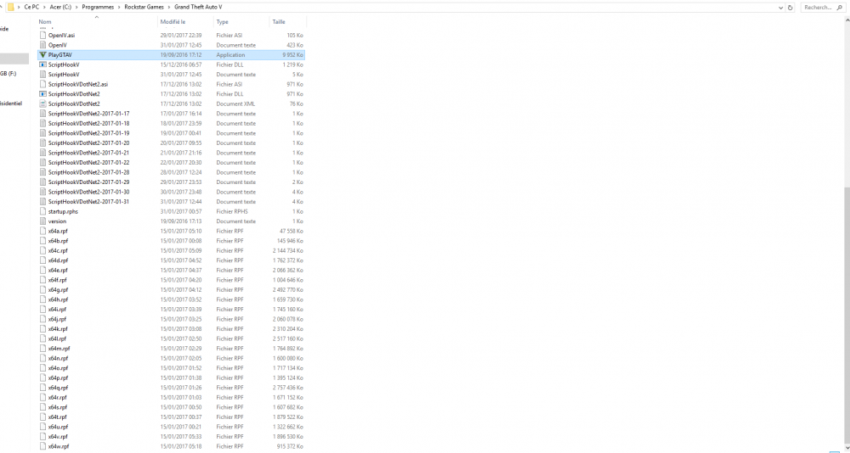Refresh the folder with the reload button
The width and height of the screenshot is (850, 453).
pyautogui.click(x=790, y=8)
